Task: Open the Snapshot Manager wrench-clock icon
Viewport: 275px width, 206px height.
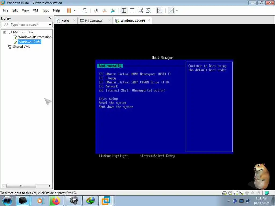Action: tap(113, 10)
